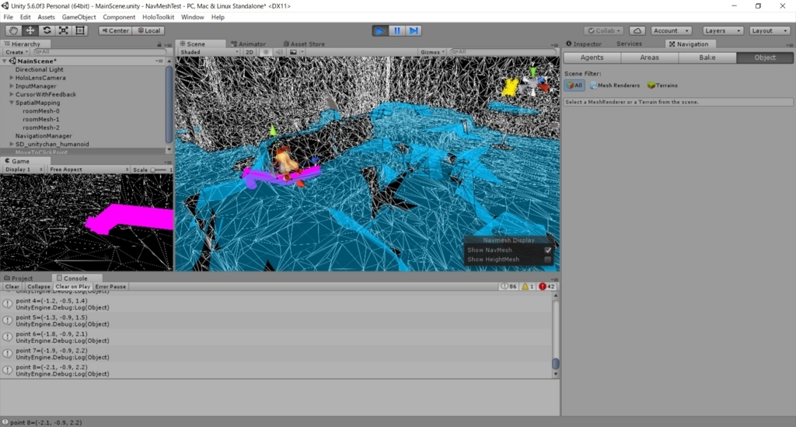Click the Unity logo in title bar

(x=5, y=5)
